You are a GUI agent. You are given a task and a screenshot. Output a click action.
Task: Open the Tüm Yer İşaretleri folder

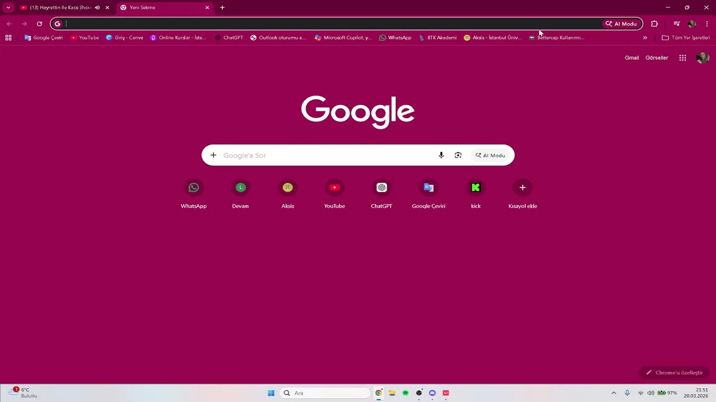click(x=686, y=37)
